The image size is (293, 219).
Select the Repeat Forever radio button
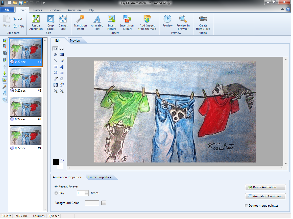pos(56,186)
